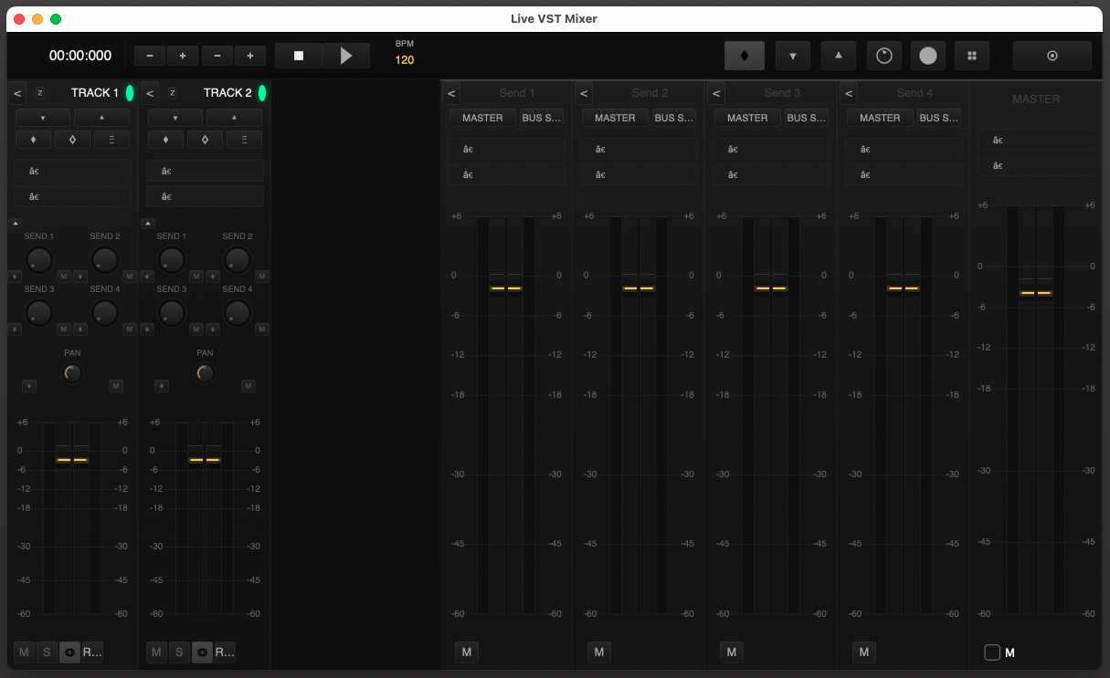Click the M button beside Track 2's PAN
Screen dimensions: 1110x678
click(x=248, y=386)
